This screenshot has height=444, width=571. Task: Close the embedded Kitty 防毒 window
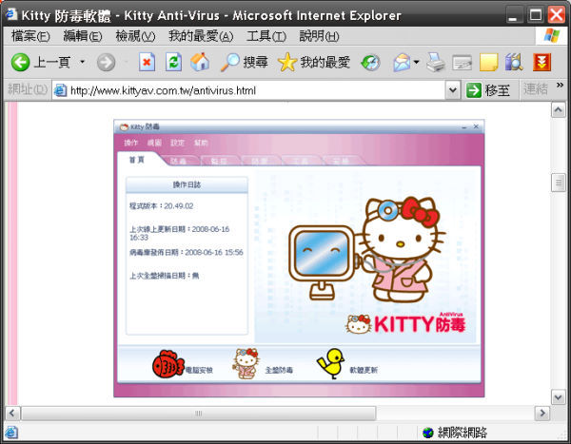[476, 126]
